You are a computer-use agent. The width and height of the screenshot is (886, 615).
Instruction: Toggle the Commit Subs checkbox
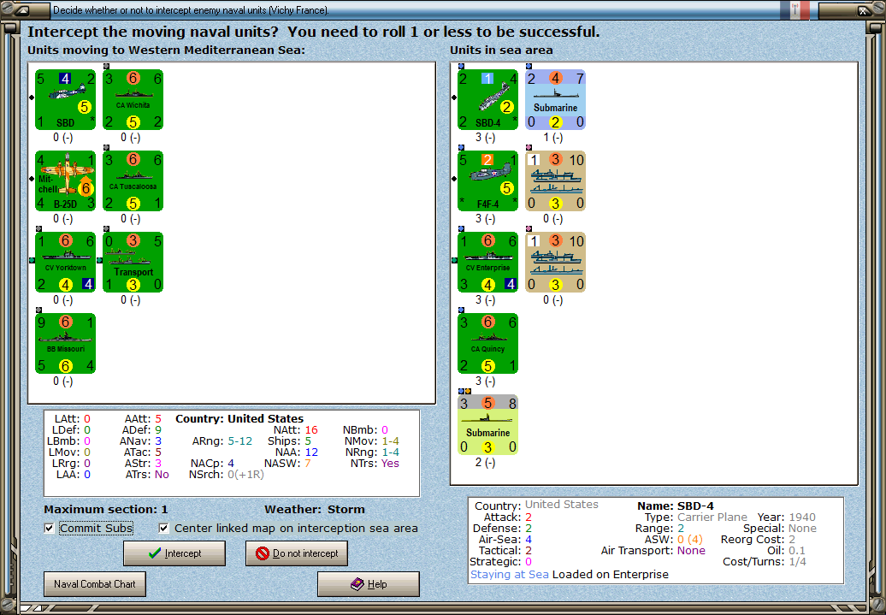pyautogui.click(x=50, y=528)
